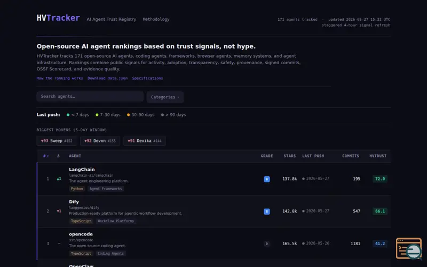The height and width of the screenshot is (267, 427).
Task: Sort by delta column header
Action: pos(58,156)
